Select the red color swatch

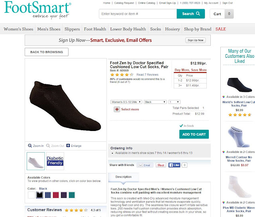[56, 195]
